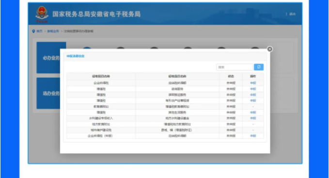The height and width of the screenshot is (178, 329).
Task: Click the location pin icon in breadcrumb
Action: pos(33,31)
